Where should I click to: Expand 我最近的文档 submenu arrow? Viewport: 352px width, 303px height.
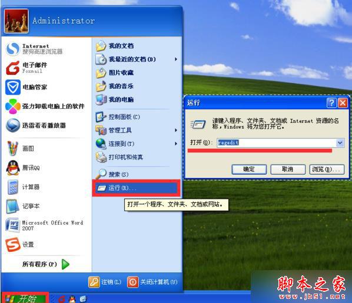coord(176,59)
